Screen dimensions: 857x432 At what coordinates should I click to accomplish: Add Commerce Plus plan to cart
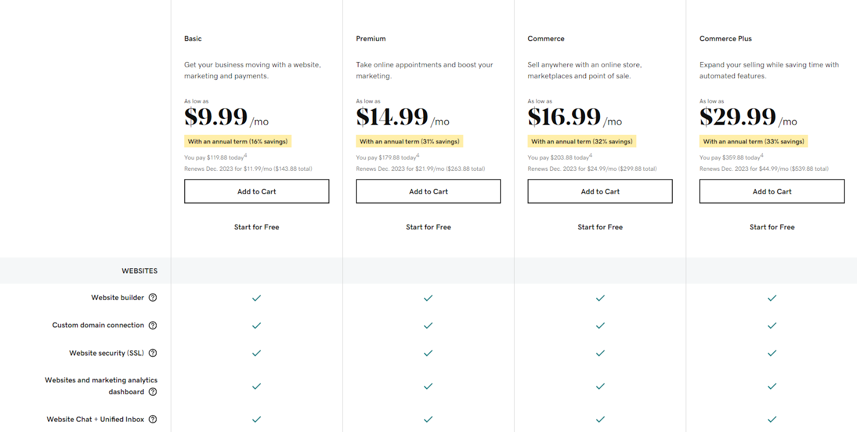pos(772,192)
